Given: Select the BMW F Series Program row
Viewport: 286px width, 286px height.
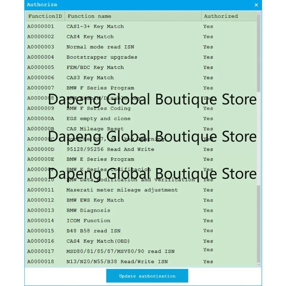Looking at the screenshot, I should pos(141,88).
